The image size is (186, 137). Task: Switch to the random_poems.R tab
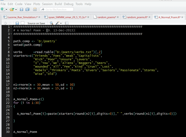pyautogui.click(x=137, y=17)
